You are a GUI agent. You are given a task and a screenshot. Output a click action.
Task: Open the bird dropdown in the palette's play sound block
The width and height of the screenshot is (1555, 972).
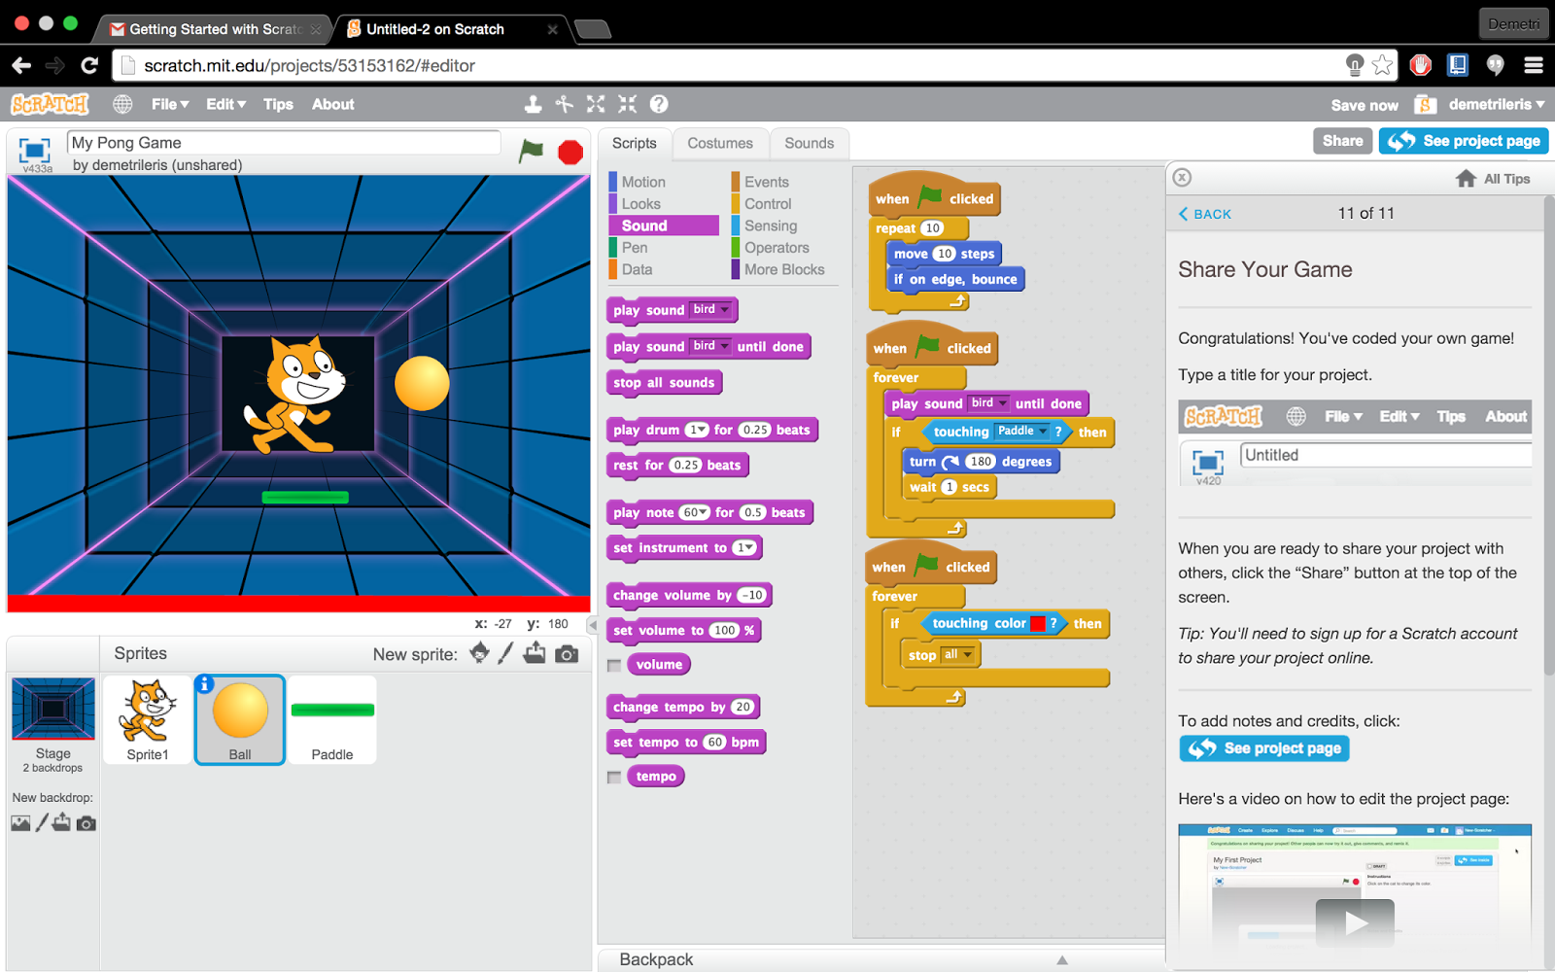710,310
